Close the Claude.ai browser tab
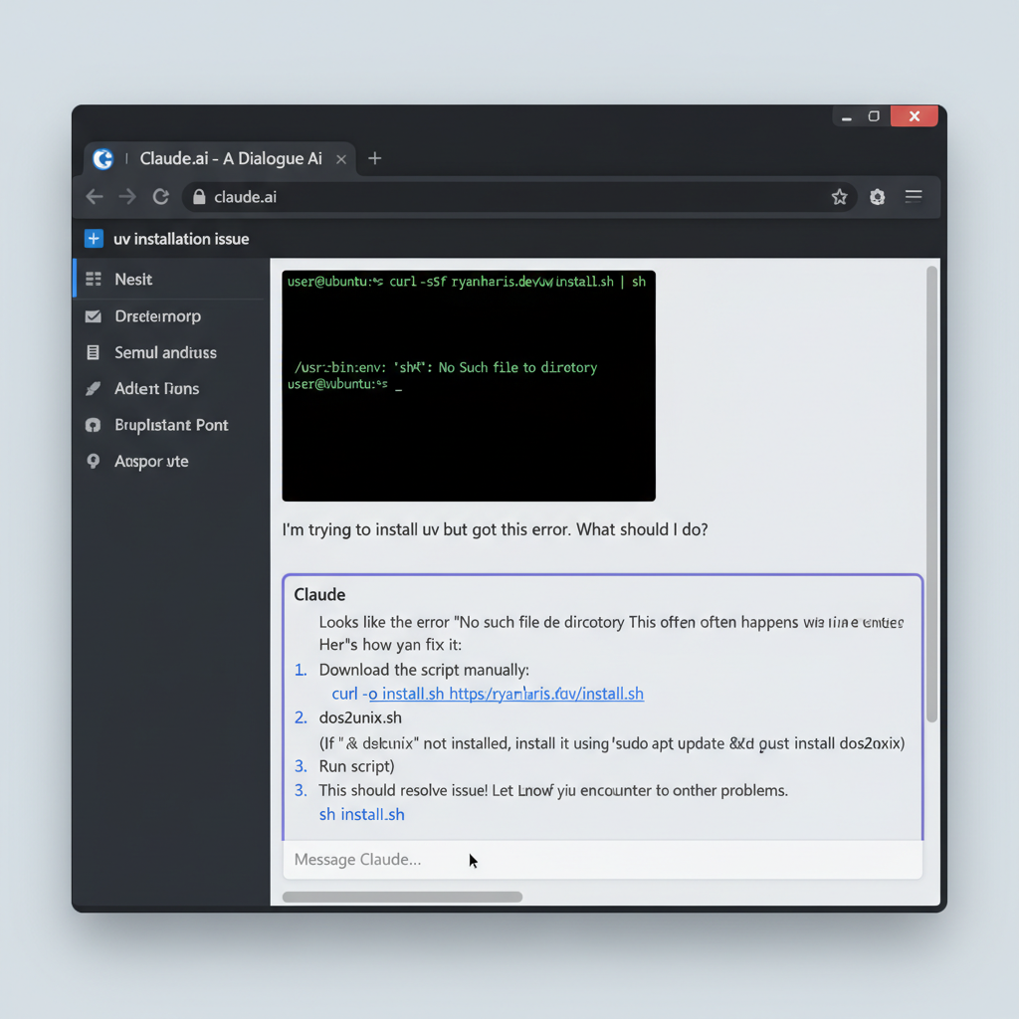 pos(341,159)
